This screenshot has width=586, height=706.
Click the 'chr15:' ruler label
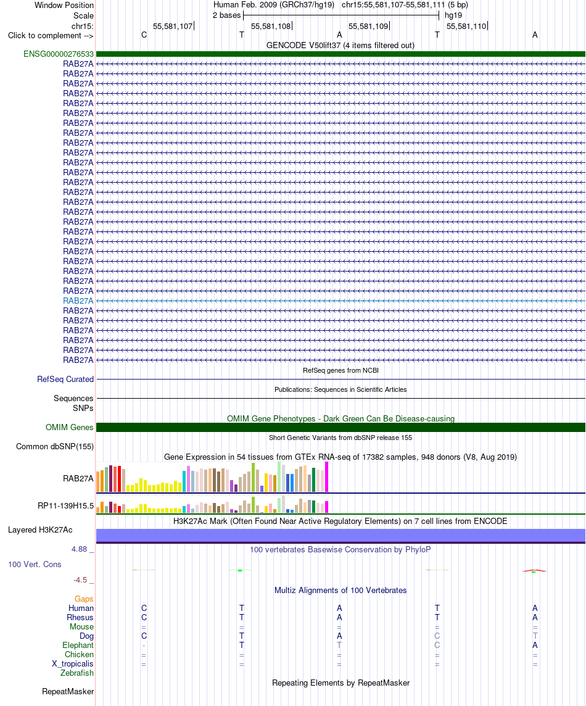83,26
